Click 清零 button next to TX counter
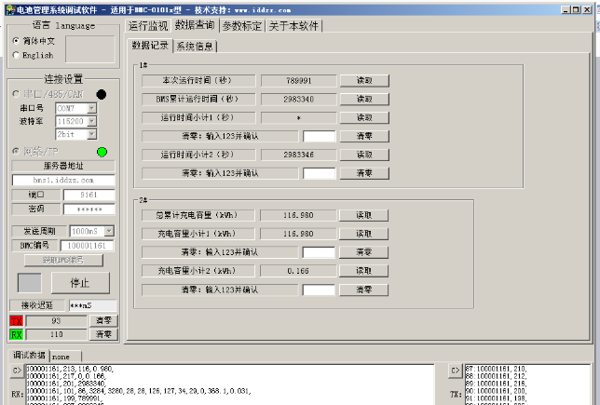Screen dimensions: 600x405 click(103, 320)
